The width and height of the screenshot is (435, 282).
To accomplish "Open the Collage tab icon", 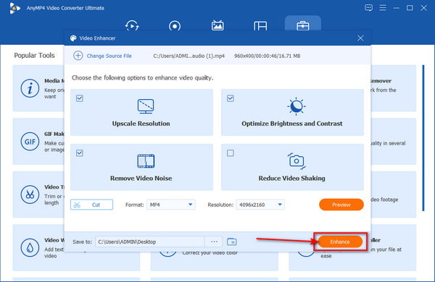I will [x=260, y=26].
